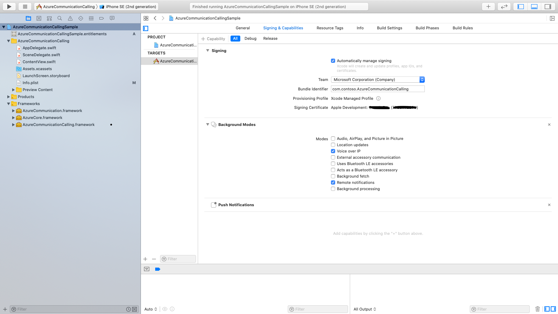Collapse the Signing section
Screen dimensions: 558x314
click(x=208, y=51)
